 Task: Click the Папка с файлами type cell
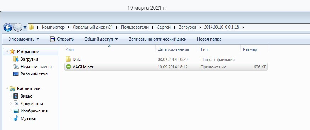point(217,60)
